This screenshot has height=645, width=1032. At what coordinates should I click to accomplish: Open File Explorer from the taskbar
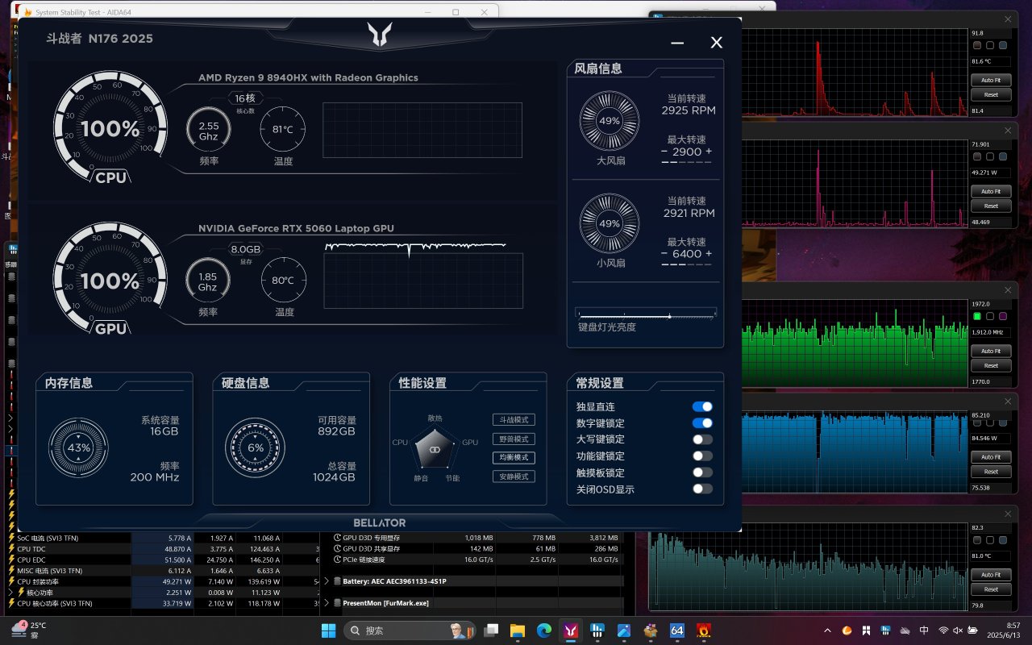coord(517,630)
